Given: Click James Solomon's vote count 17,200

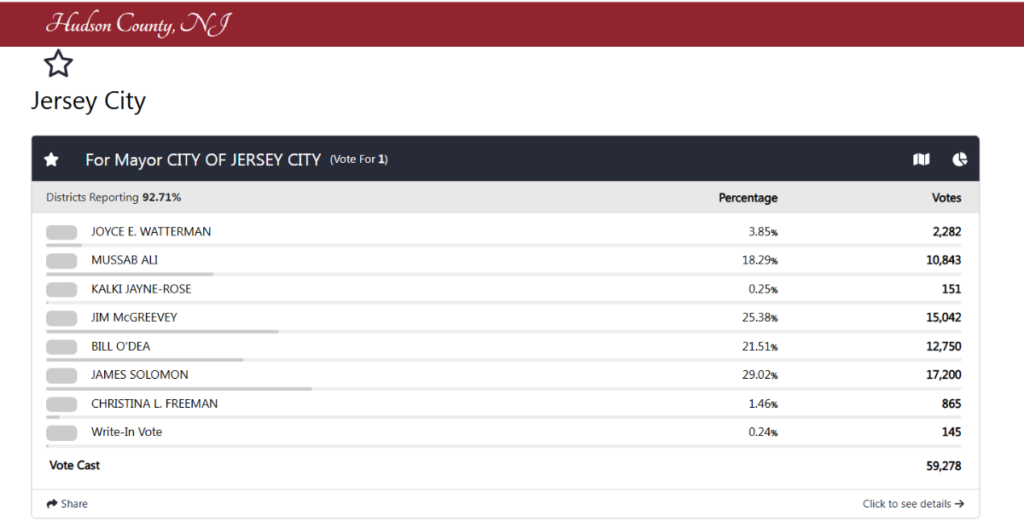Looking at the screenshot, I should click(943, 375).
